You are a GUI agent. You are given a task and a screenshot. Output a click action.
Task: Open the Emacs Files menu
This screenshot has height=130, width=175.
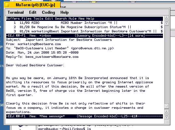26,19
